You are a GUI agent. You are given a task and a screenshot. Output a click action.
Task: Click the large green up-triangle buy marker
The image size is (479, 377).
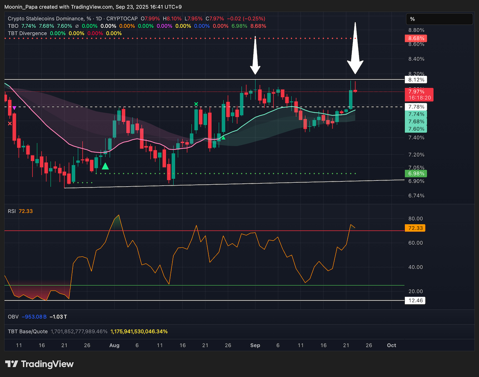(x=105, y=166)
